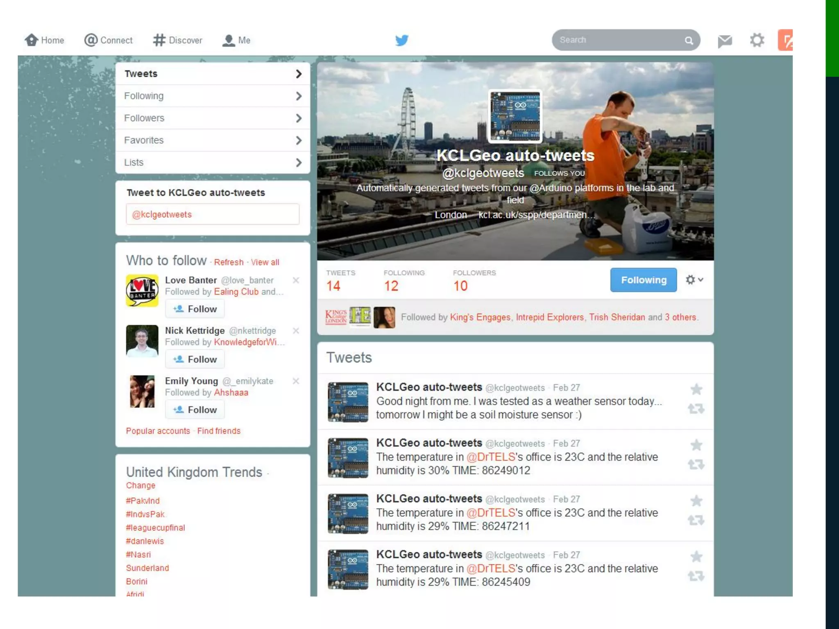Click the Twitter bird logo
This screenshot has height=629, width=839.
[401, 40]
